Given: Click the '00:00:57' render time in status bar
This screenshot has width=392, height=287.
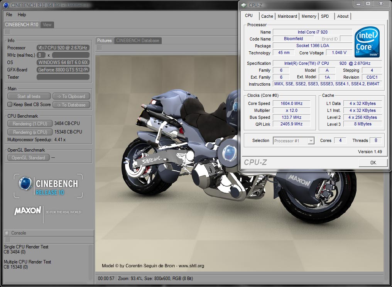Looking at the screenshot, I should tap(106, 278).
